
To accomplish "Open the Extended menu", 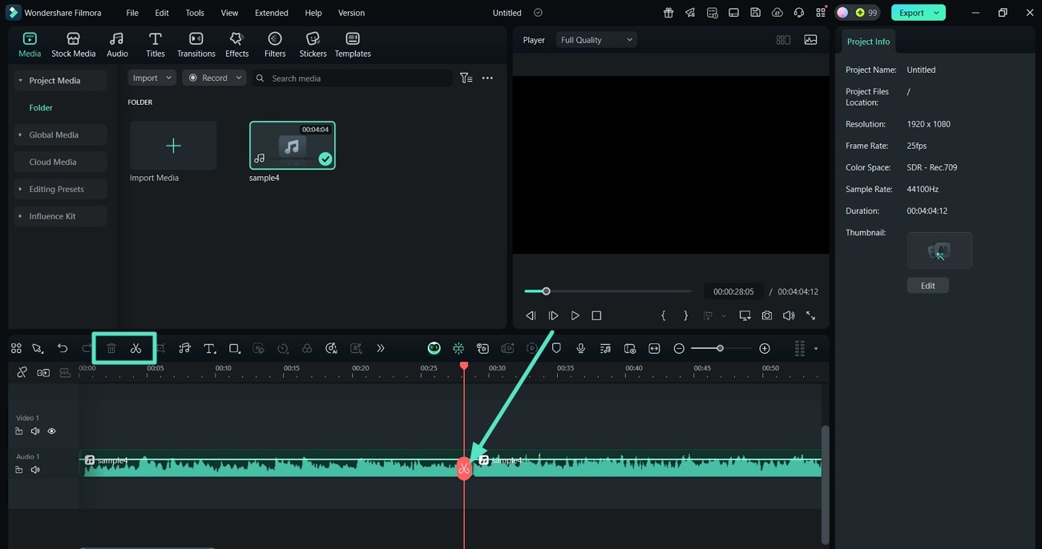I will [x=272, y=13].
